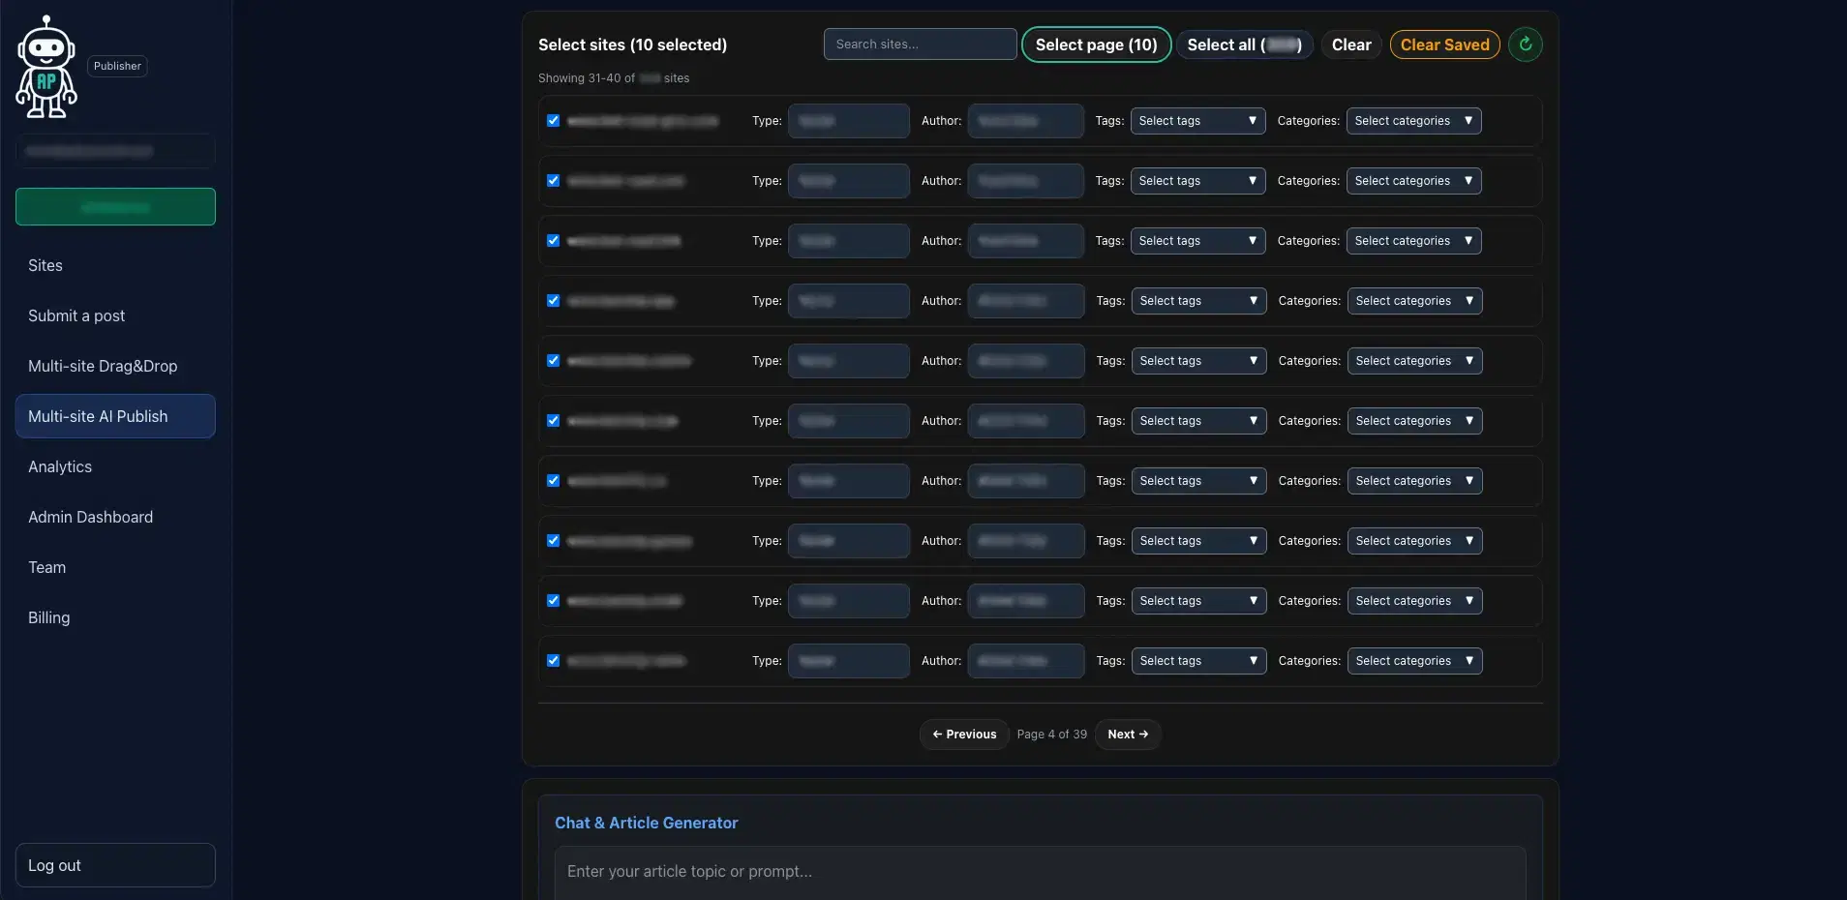The width and height of the screenshot is (1847, 900).
Task: Click Select page (10) button
Action: [x=1097, y=45]
